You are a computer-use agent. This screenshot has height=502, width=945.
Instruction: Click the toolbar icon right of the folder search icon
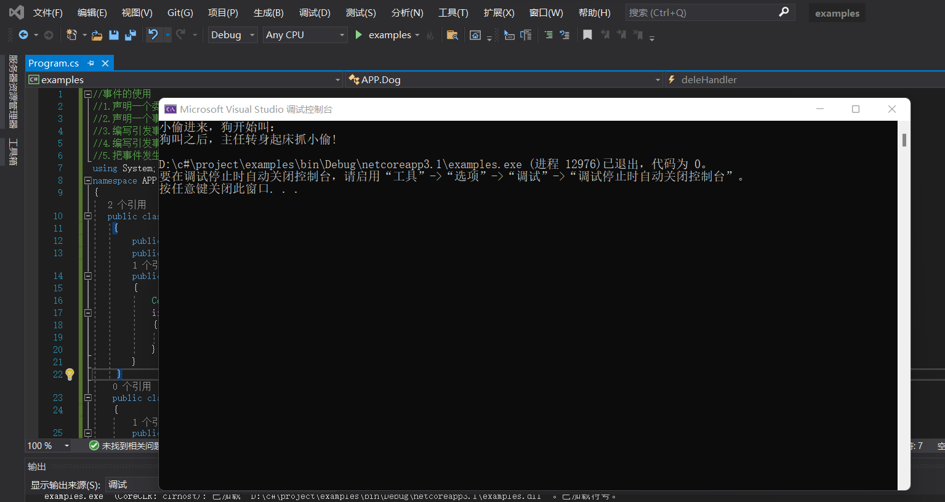click(475, 35)
